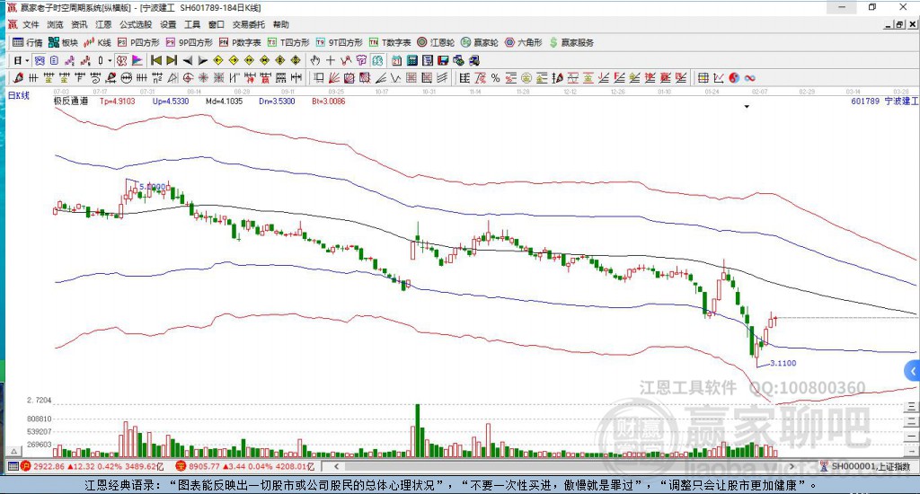
Task: Open the 板块 sector view
Action: click(x=63, y=42)
